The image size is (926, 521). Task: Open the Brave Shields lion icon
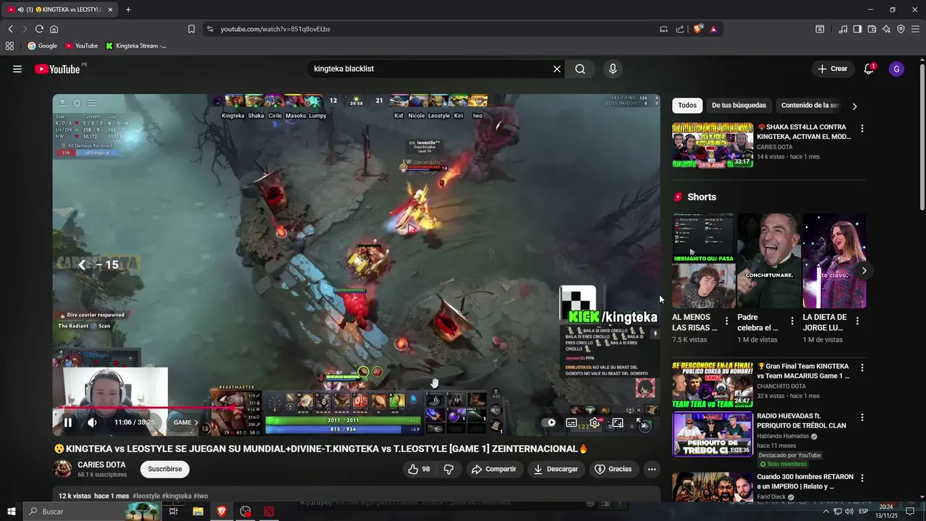click(x=697, y=29)
